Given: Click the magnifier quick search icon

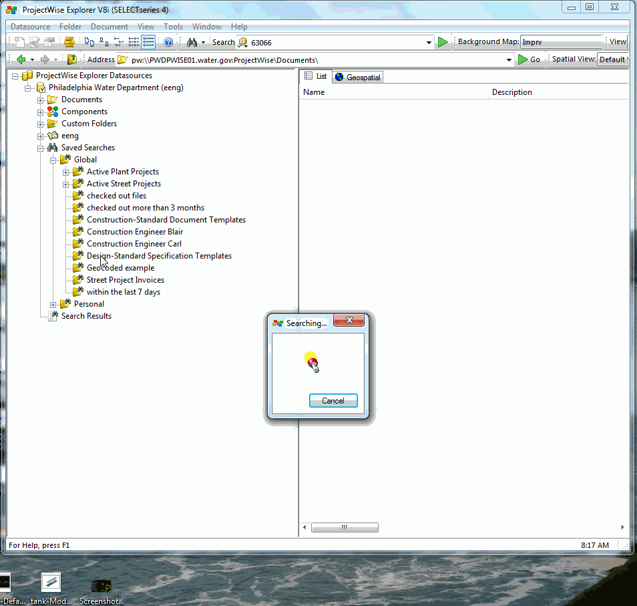Looking at the screenshot, I should 242,42.
